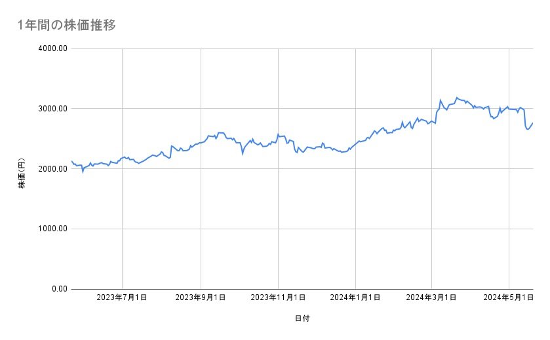Click the sharp drop after 2024年5月1日

click(x=525, y=119)
